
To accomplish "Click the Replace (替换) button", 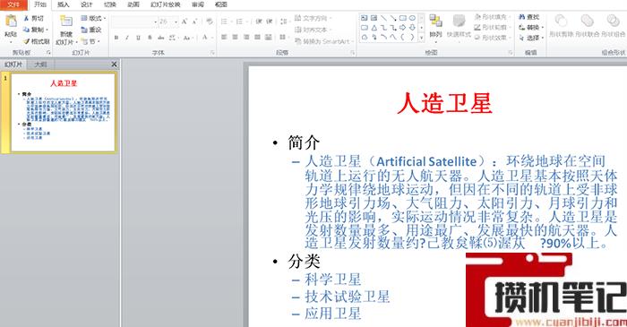I will (531, 28).
